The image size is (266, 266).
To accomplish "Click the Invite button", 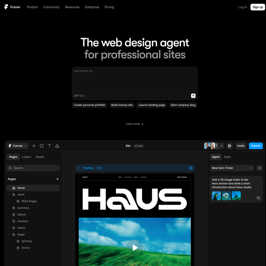I will 241,146.
